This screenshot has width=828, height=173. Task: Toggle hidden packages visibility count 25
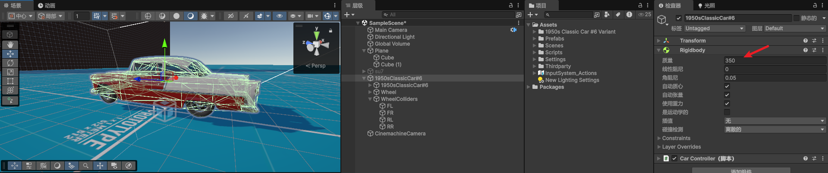645,15
